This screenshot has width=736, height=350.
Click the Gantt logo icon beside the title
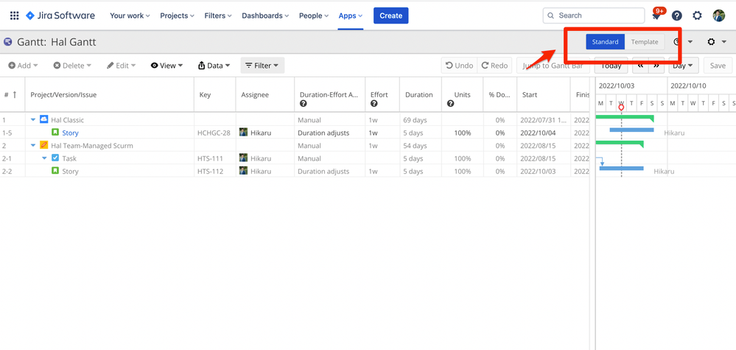(7, 42)
